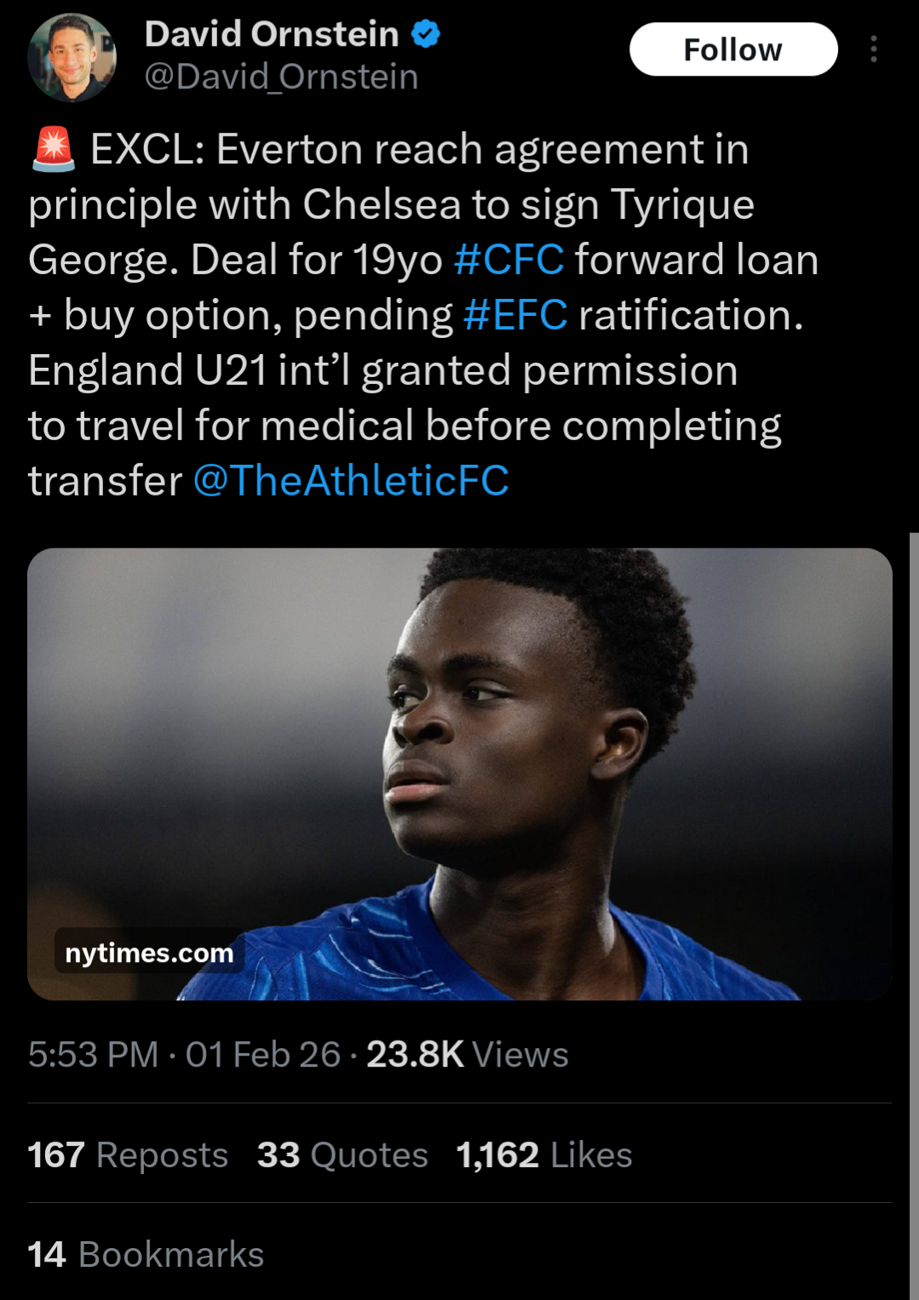Image resolution: width=919 pixels, height=1300 pixels.
Task: Click the blue verified badge
Action: [x=426, y=35]
